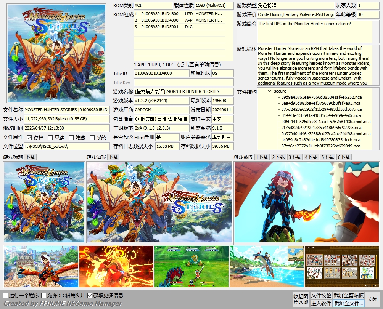383x309 pixels.
Task: Click the 载体性质 16GB (Multi-XCI) field
Action: [x=214, y=5]
